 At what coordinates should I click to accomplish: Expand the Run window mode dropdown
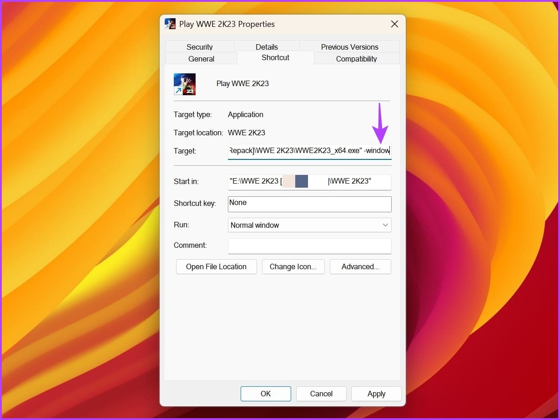pos(309,225)
